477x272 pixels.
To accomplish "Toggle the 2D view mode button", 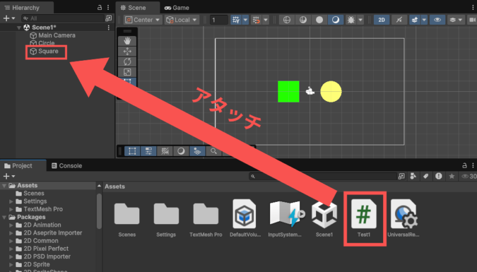I will [381, 20].
